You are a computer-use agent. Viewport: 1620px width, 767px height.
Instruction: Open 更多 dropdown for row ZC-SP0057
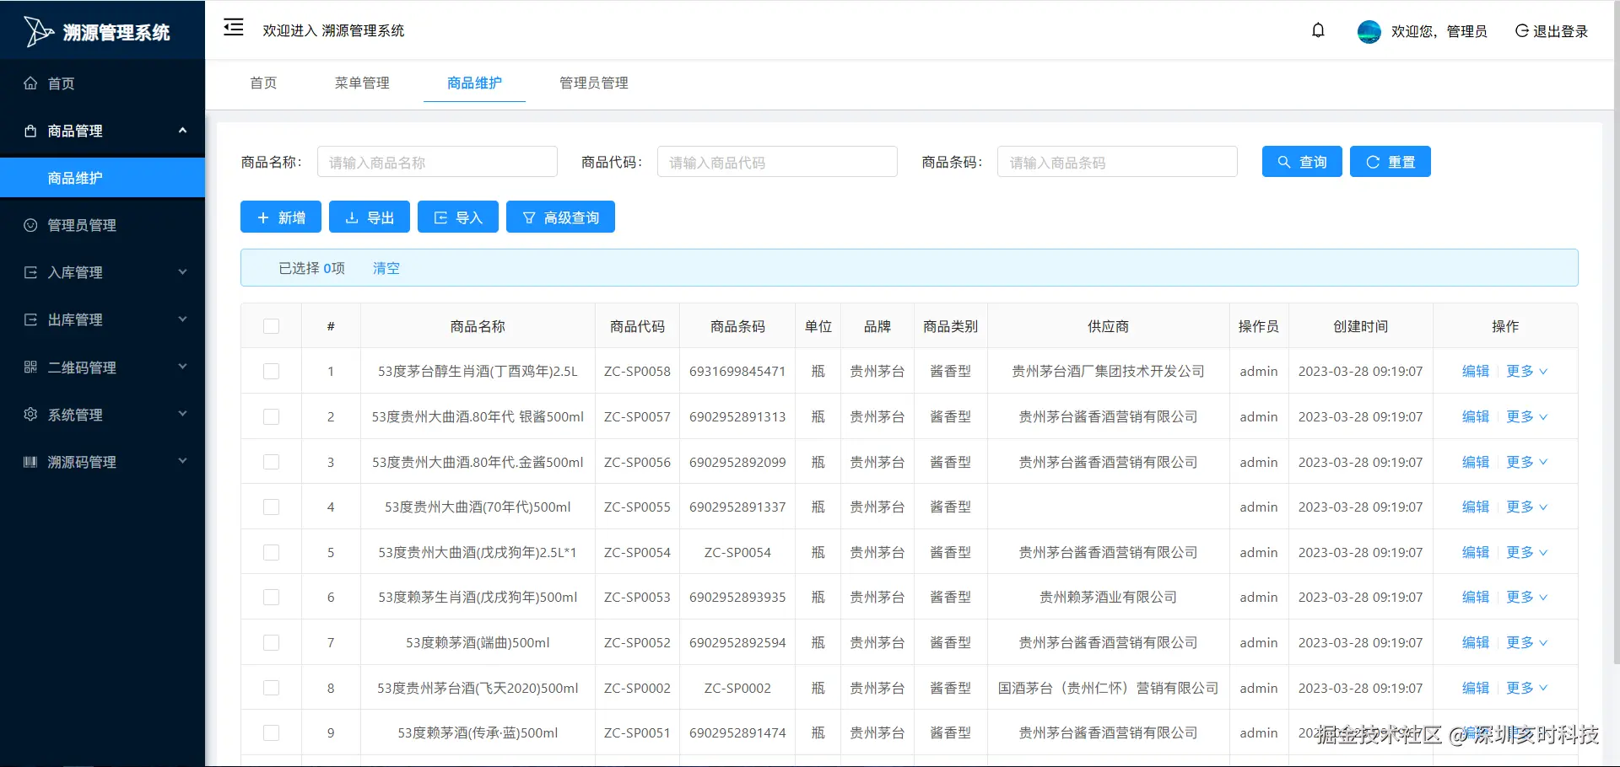[1526, 416]
